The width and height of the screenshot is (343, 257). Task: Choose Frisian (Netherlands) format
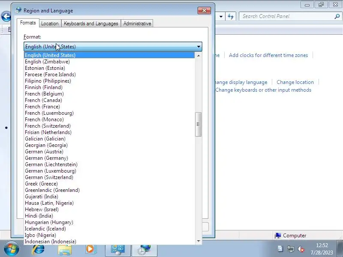(x=109, y=132)
